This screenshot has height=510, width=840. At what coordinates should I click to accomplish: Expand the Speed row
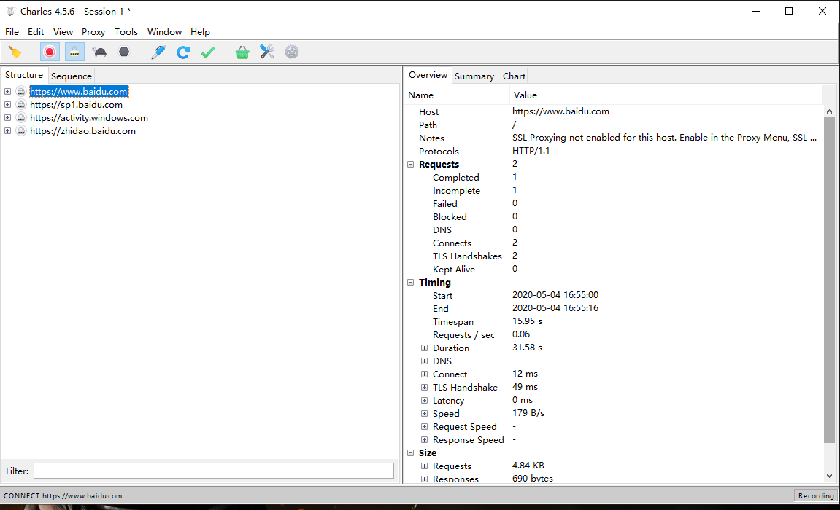coord(424,413)
